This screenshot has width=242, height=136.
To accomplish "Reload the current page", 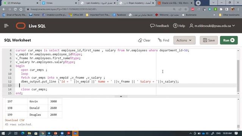I will point(15,9).
